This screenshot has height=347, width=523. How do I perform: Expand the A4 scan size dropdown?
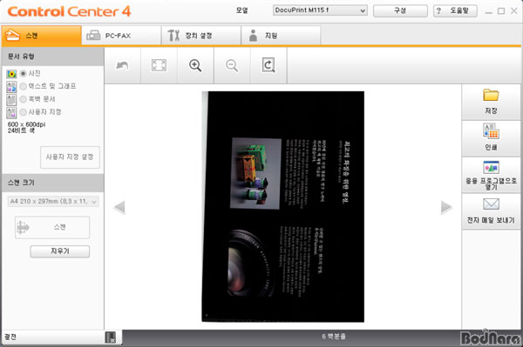click(53, 201)
